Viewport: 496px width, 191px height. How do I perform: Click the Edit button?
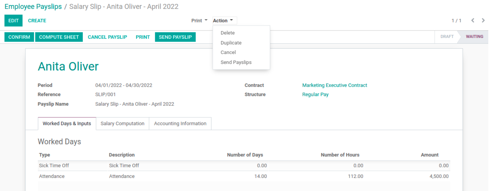tap(13, 20)
